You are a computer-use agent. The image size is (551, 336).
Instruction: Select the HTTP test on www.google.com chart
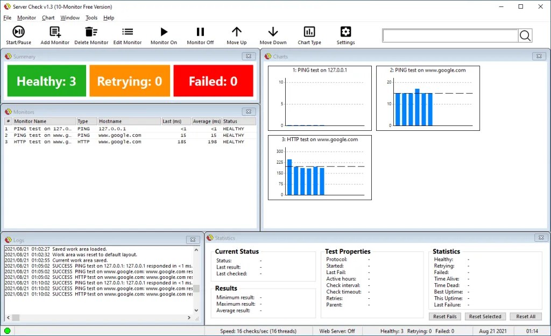tap(320, 167)
